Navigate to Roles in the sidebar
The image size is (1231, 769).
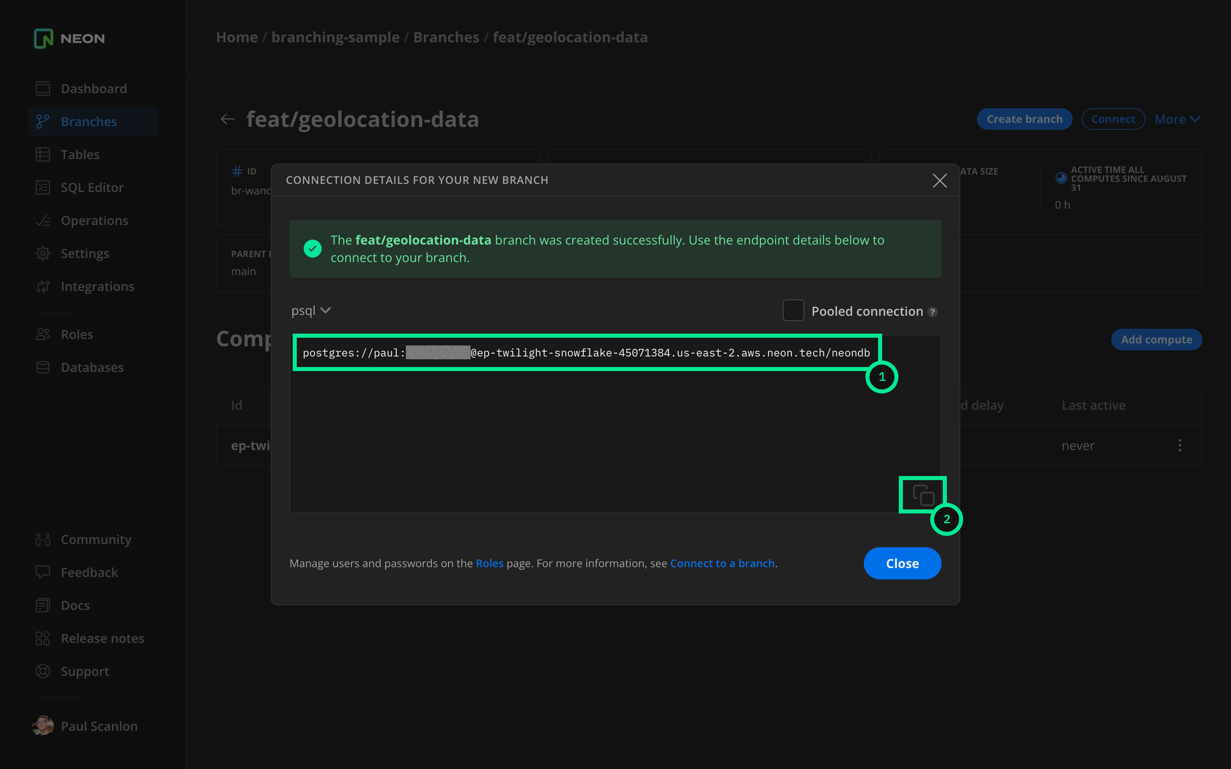pos(77,334)
